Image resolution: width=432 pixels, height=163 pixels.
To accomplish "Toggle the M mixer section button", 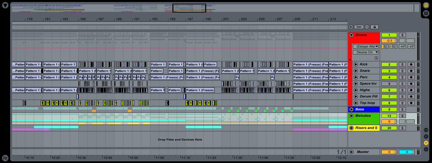I will tap(426, 143).
